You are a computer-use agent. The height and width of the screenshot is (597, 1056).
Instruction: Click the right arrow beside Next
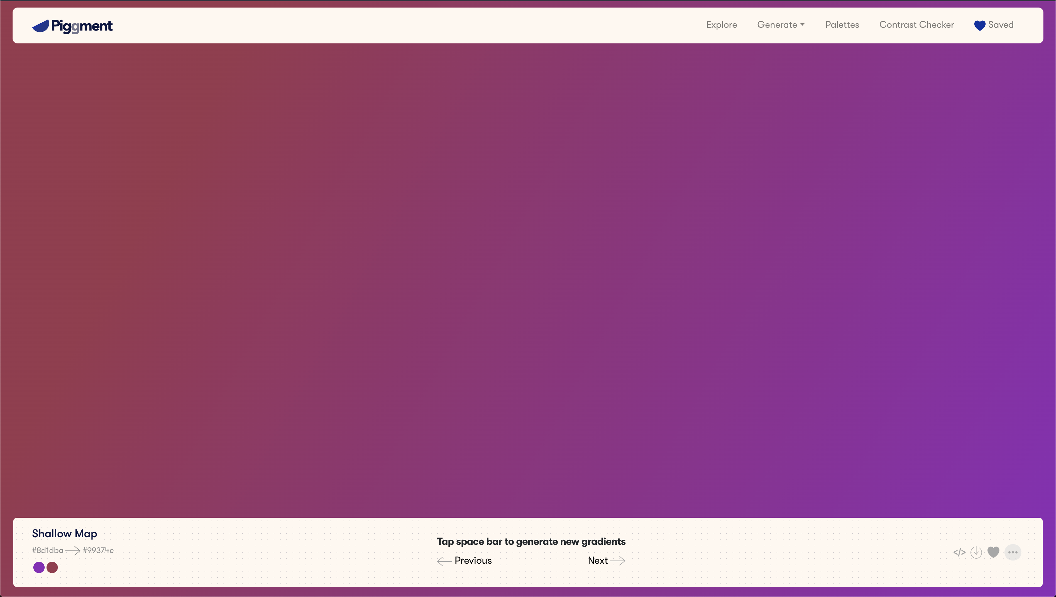618,561
